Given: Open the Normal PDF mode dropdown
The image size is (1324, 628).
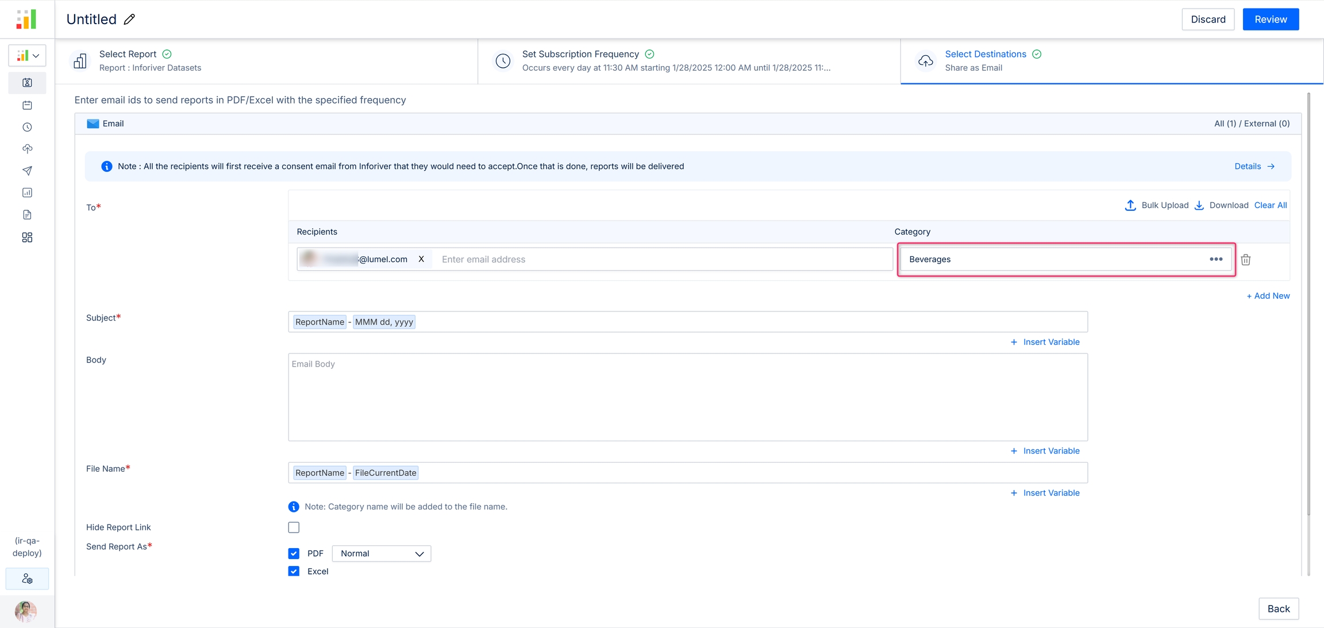Looking at the screenshot, I should [381, 553].
